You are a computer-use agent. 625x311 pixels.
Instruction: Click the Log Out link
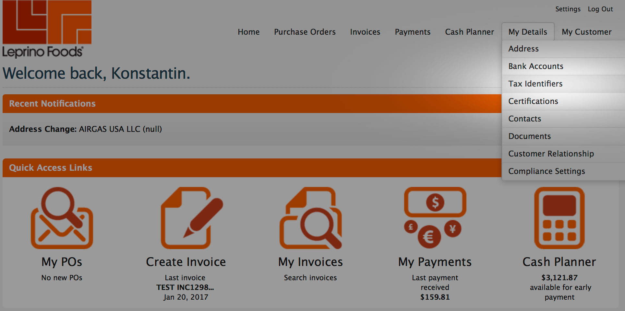point(600,9)
